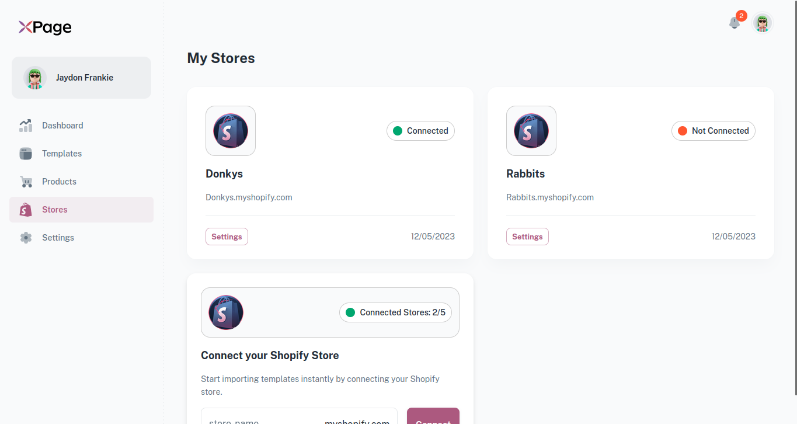Click the Shopify logo on the Donkys card
Viewport: 797px width, 424px height.
(x=230, y=130)
